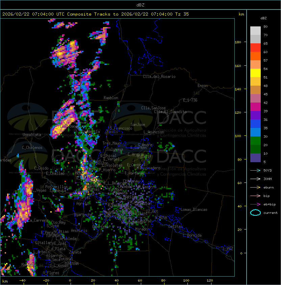Click the 'Clla.El_Cavadito' map label
The width and height of the screenshot is (281, 285).
170,112
